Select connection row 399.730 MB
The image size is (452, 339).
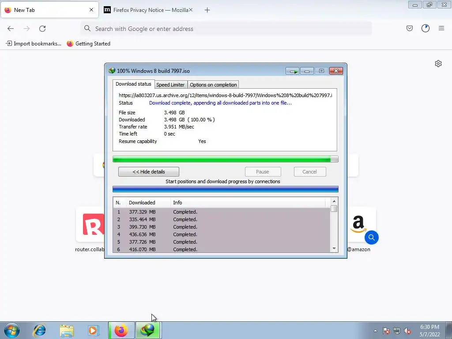tap(222, 227)
